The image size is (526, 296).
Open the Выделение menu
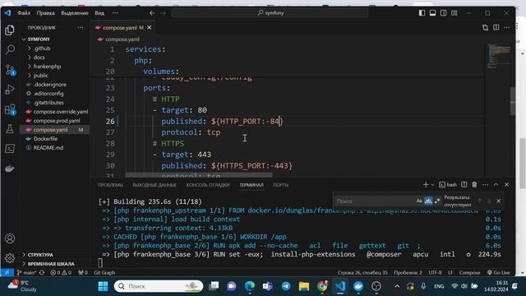(x=75, y=13)
